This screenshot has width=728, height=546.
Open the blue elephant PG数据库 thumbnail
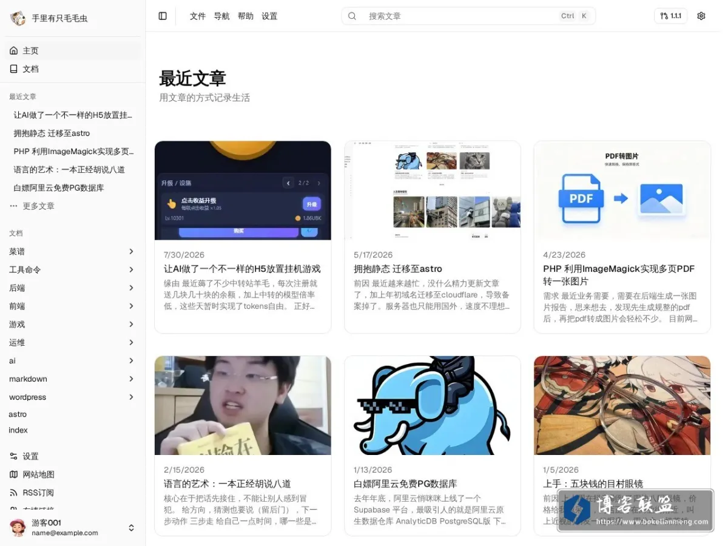click(433, 405)
